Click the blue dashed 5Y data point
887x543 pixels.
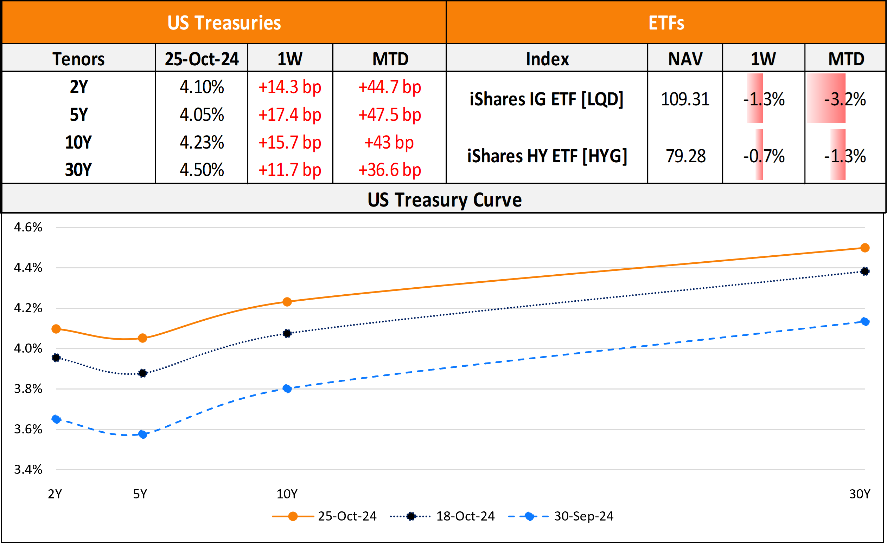point(142,434)
